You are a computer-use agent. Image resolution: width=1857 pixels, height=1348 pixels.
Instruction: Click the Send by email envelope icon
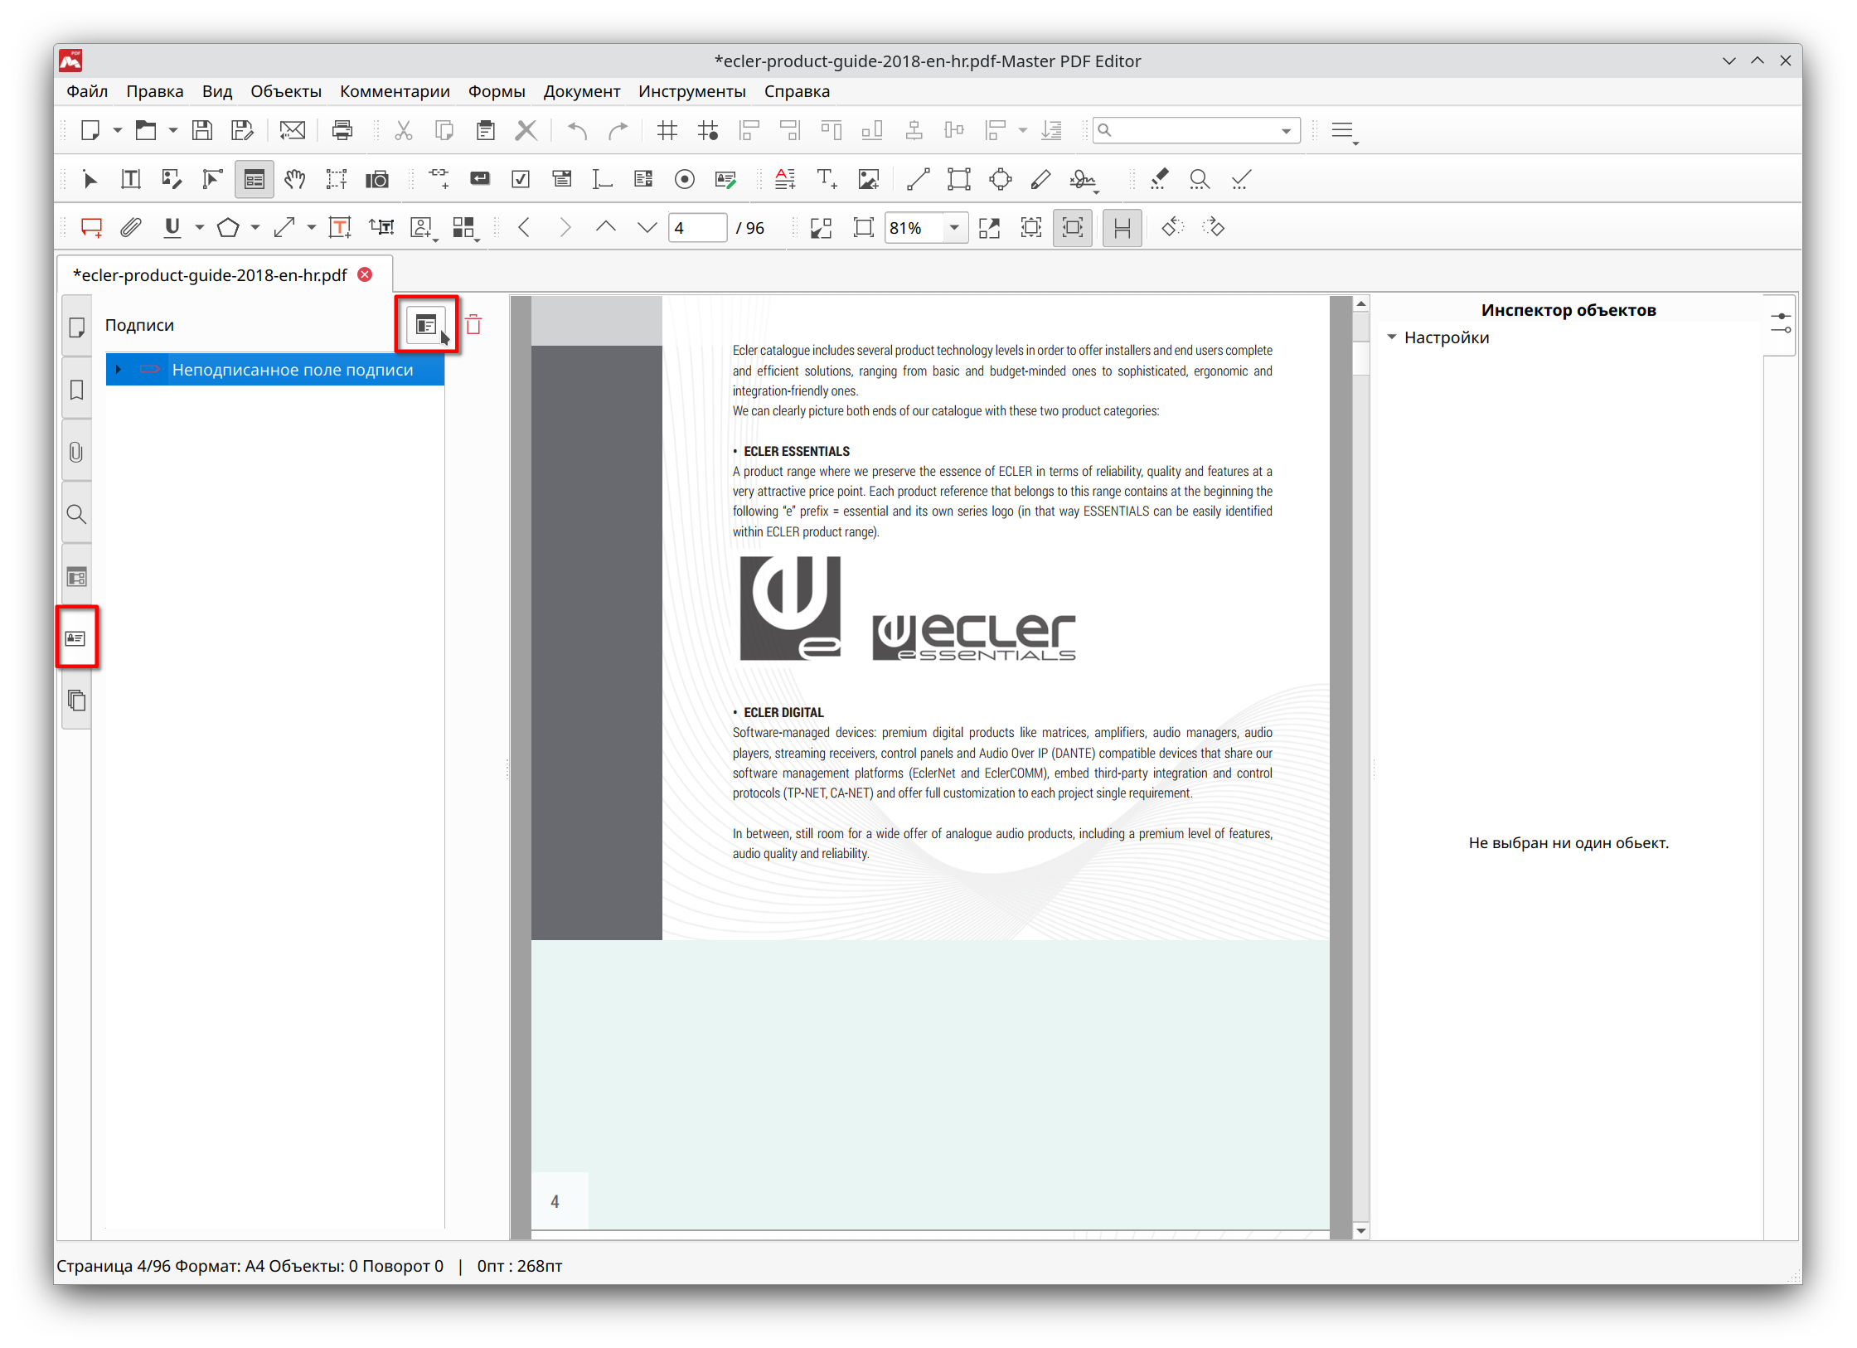(292, 130)
